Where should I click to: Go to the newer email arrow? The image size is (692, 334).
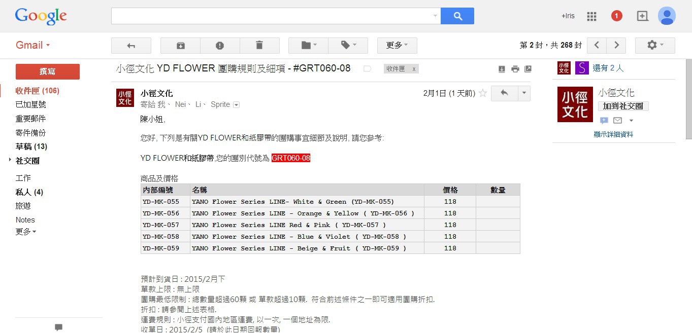point(597,46)
